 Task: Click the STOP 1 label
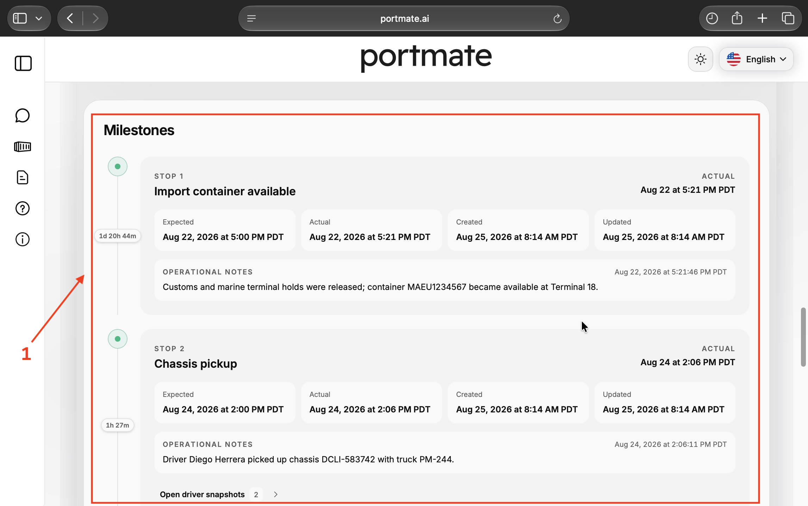(169, 176)
